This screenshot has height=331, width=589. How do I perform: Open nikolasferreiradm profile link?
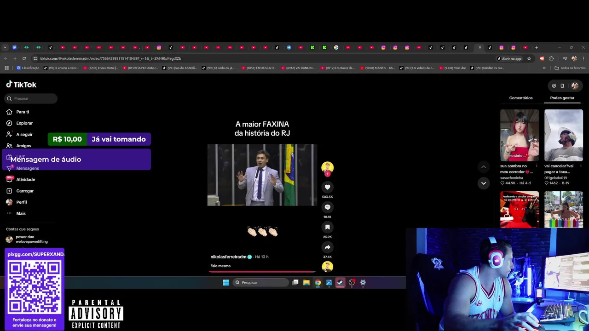[228, 257]
